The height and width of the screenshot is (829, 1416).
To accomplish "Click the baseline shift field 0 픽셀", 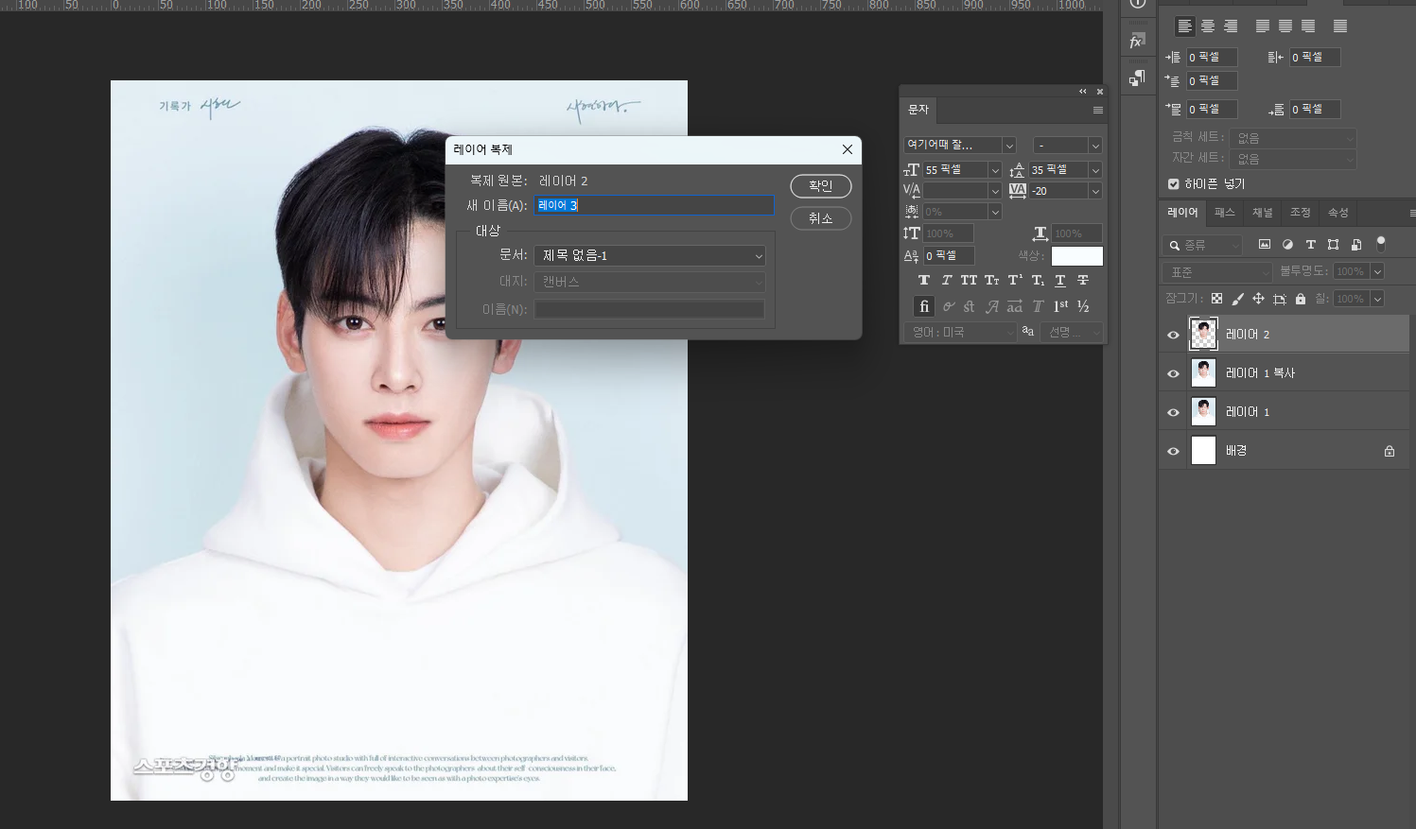I will coord(949,256).
